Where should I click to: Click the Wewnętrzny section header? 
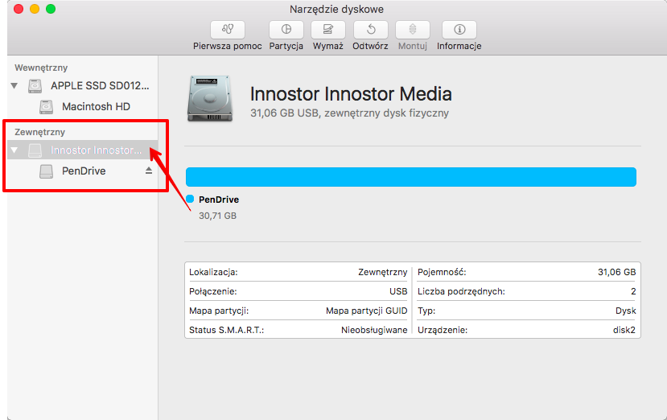coord(41,68)
